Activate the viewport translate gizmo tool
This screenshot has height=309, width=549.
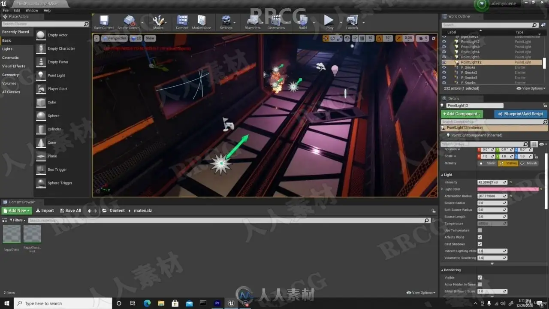point(326,38)
